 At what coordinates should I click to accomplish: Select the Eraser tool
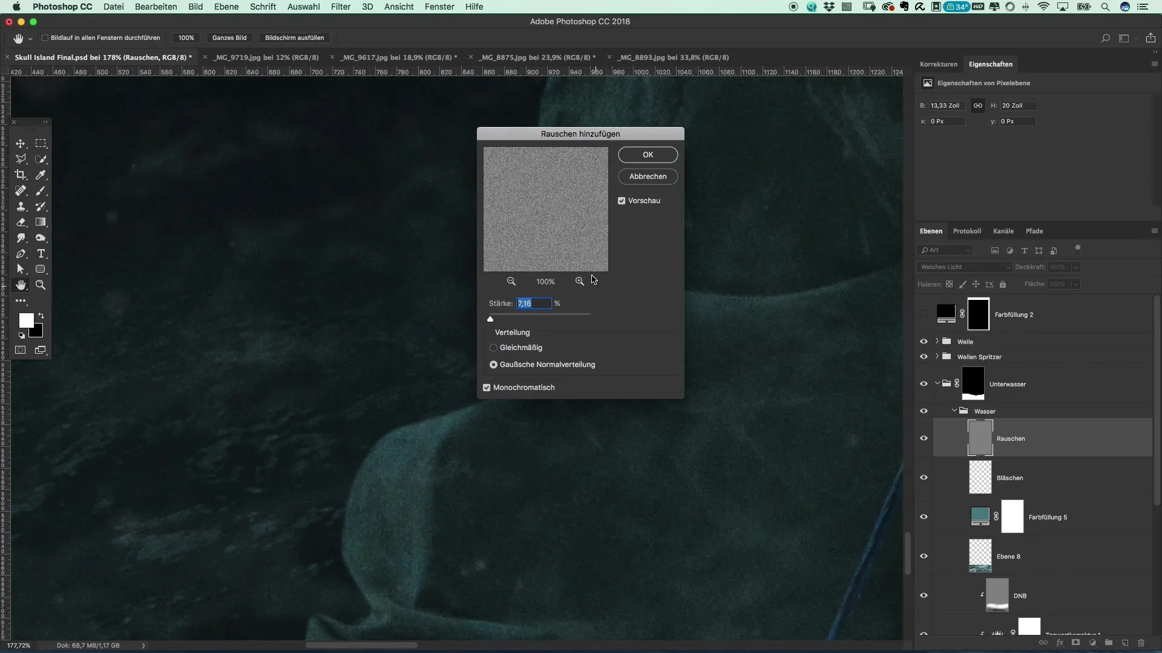click(21, 223)
